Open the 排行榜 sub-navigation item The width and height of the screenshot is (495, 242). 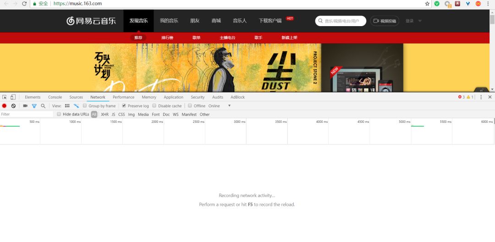coord(167,38)
